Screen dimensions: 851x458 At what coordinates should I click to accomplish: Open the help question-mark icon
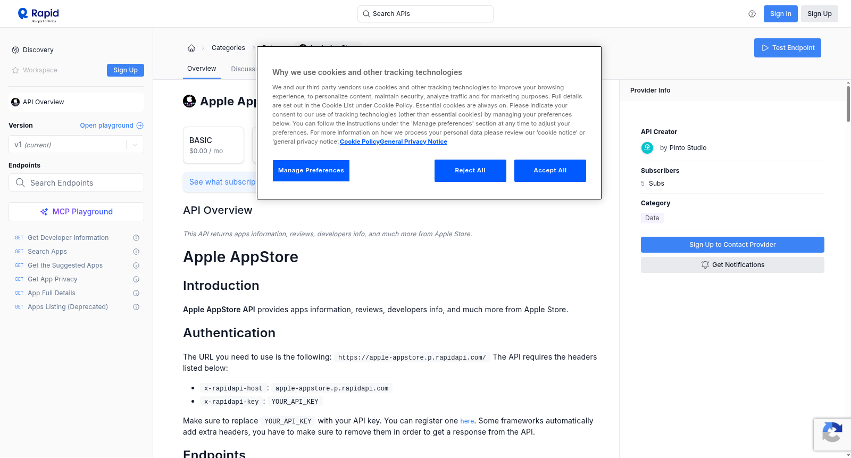[752, 14]
